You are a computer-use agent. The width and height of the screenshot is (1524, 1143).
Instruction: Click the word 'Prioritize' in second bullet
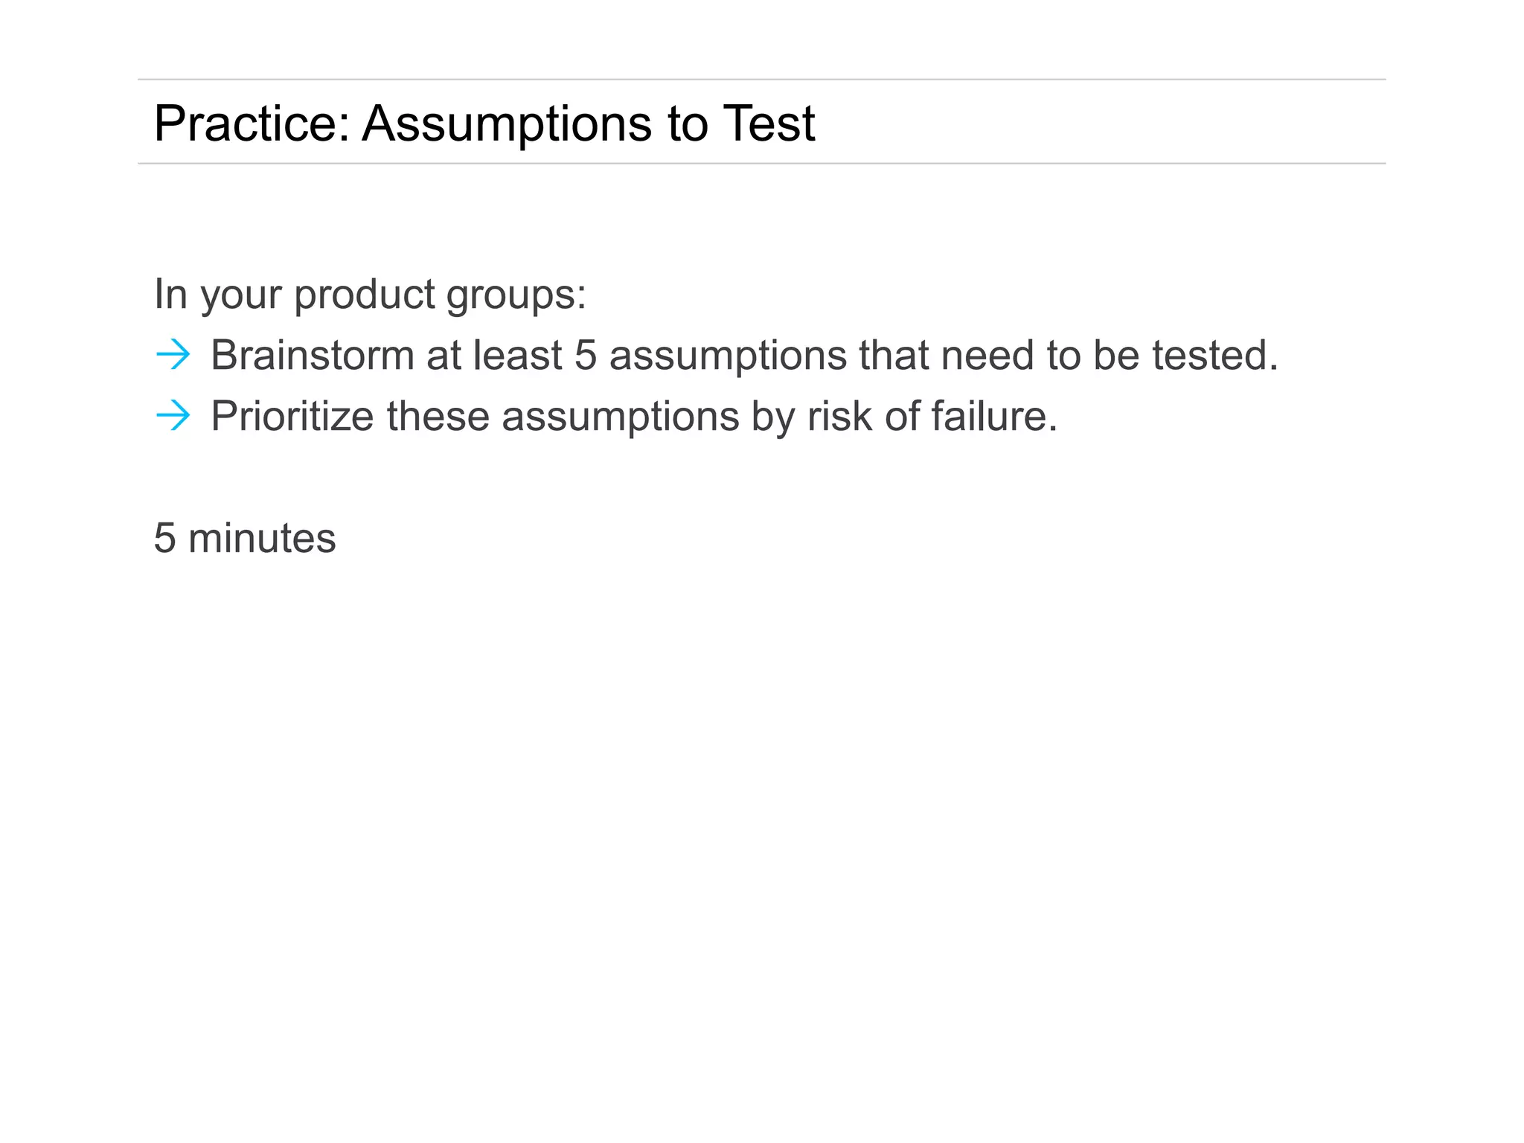(x=292, y=416)
